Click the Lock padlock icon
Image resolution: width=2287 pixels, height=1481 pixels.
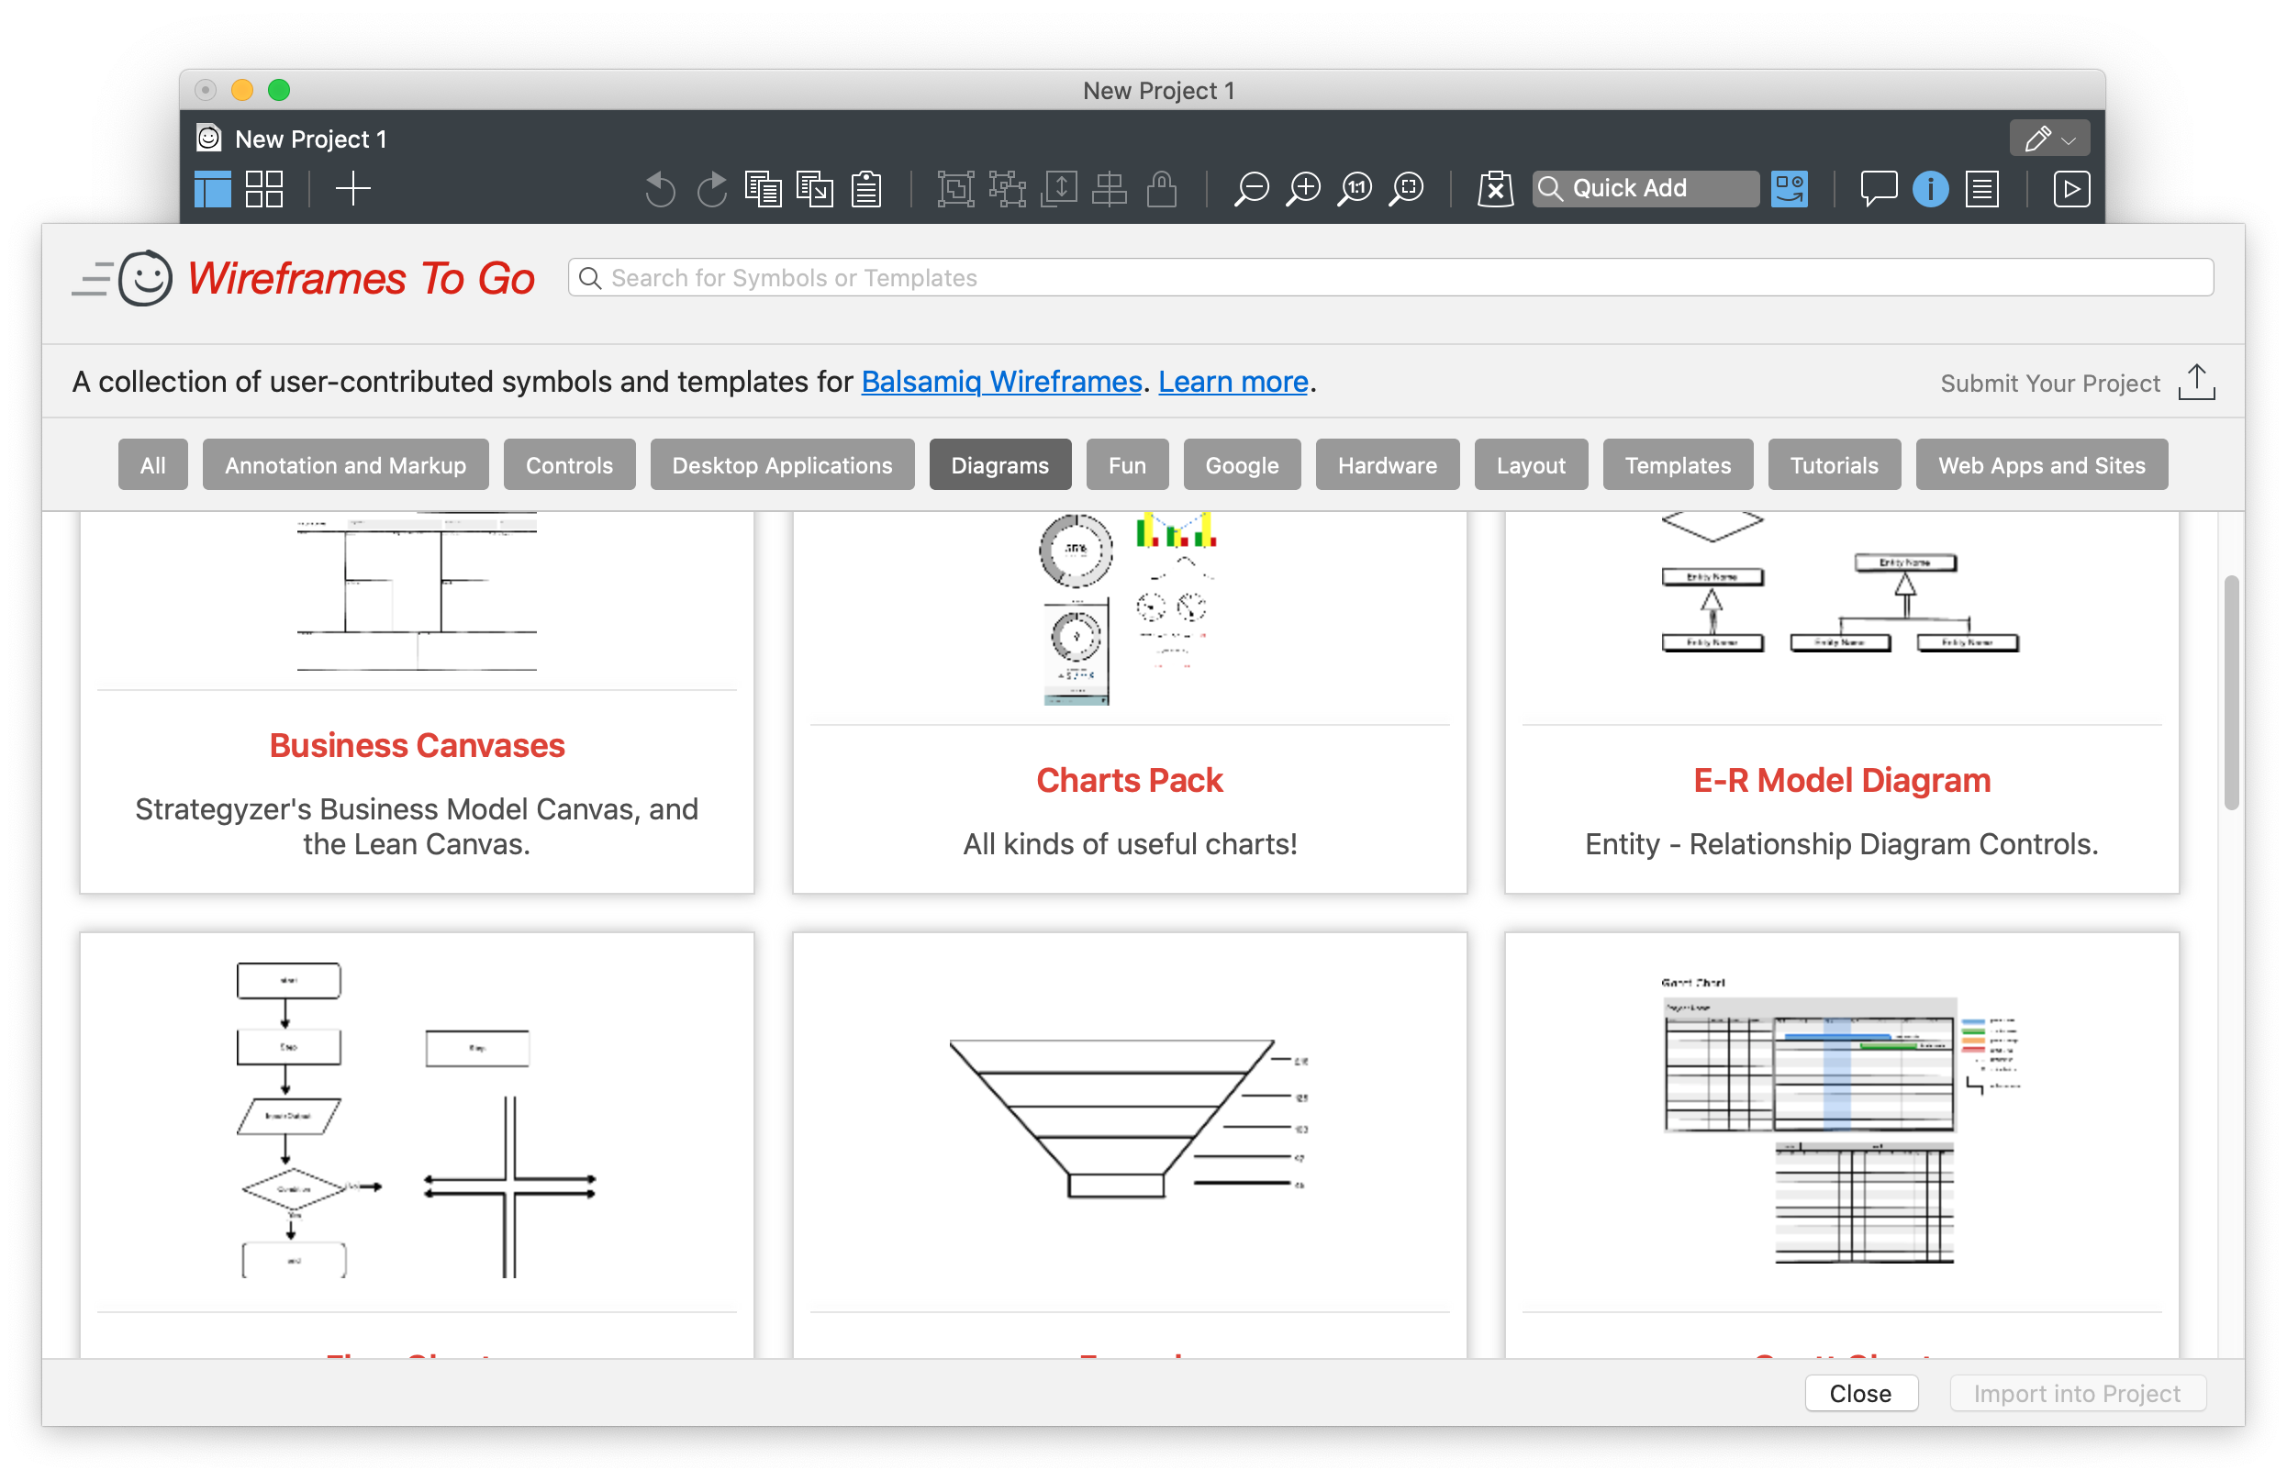pyautogui.click(x=1162, y=188)
